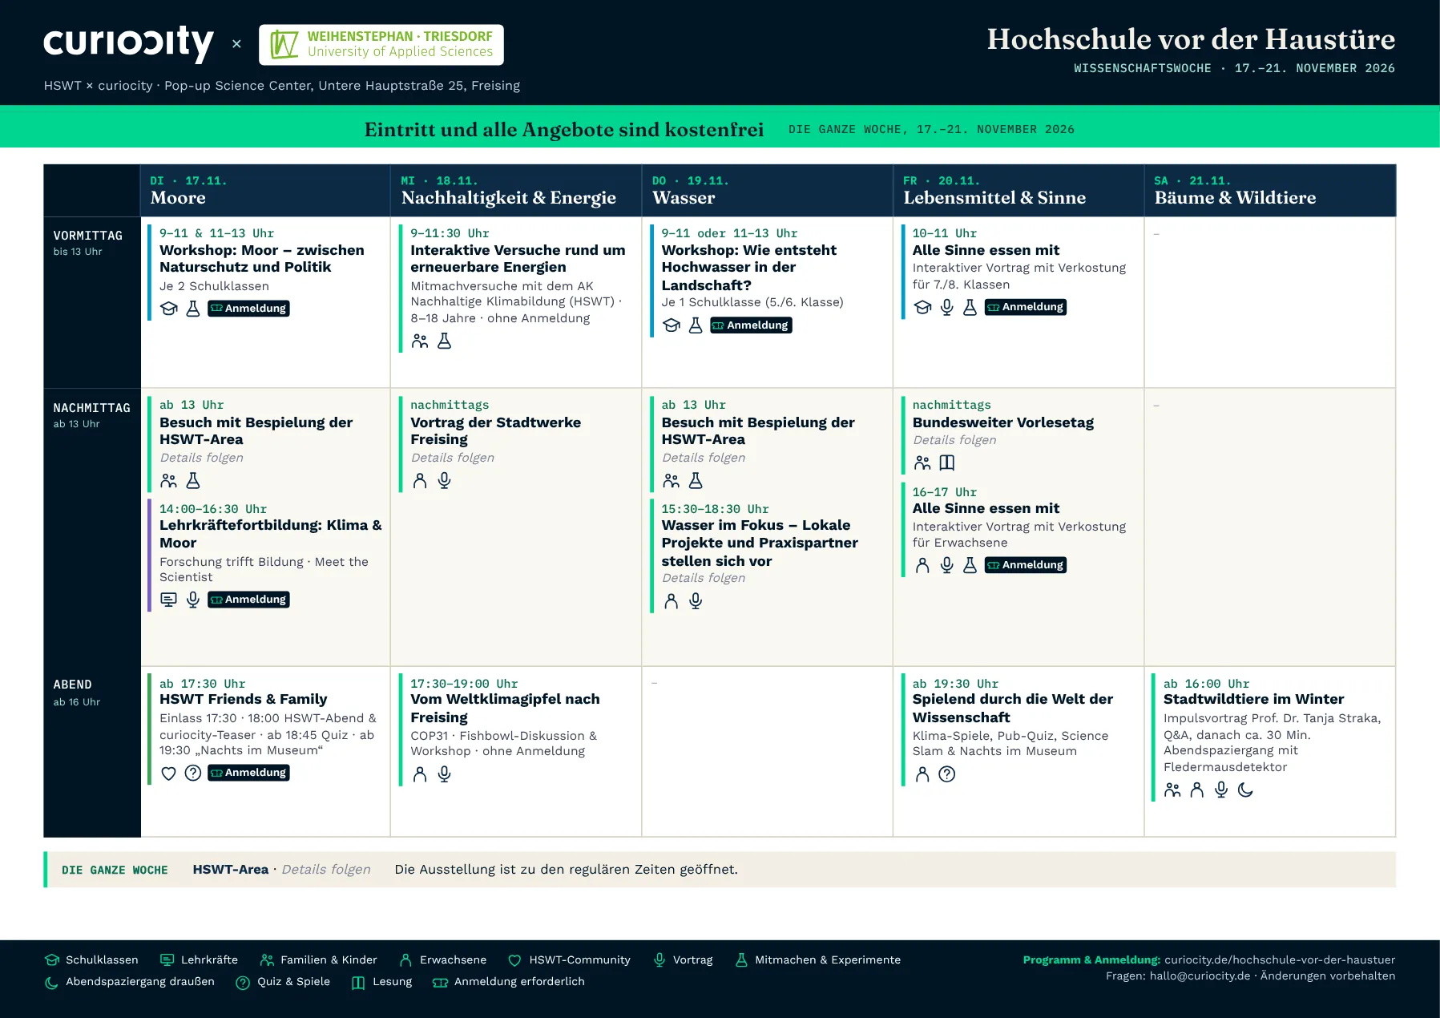Click HSWT-Area text in DIE GANZE WOCHE row
1440x1018 pixels.
click(231, 870)
